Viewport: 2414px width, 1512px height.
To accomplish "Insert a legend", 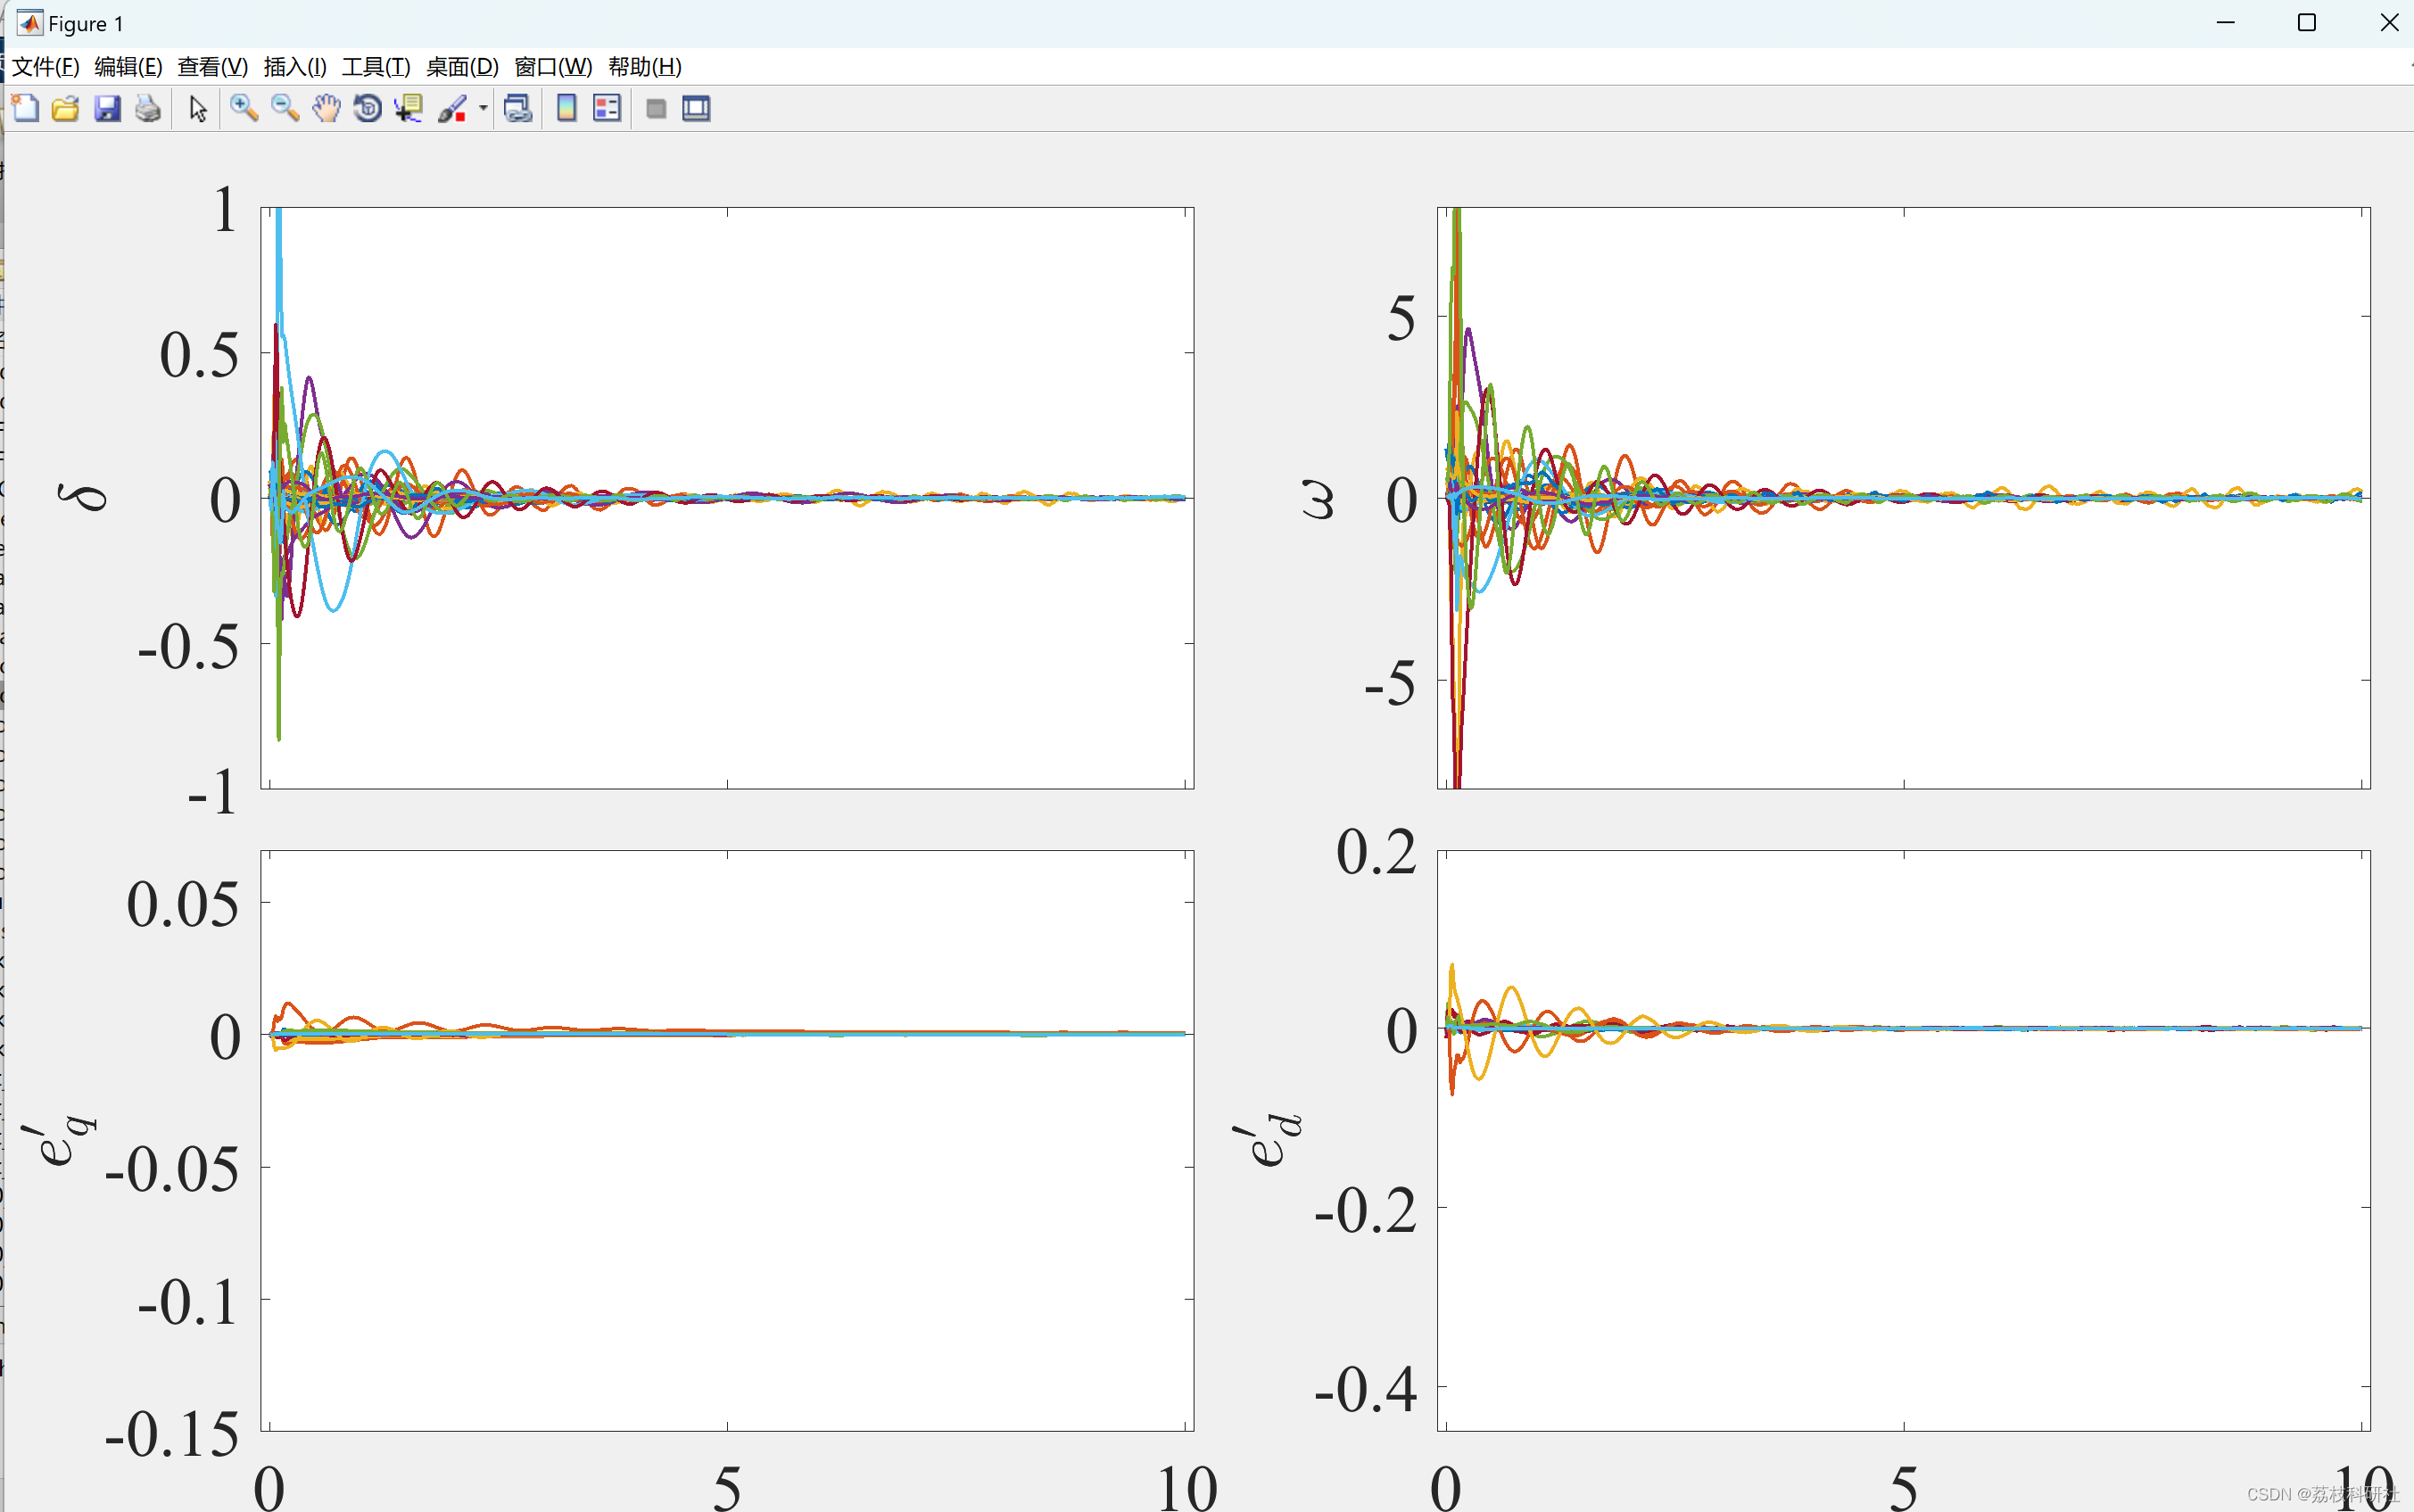I will [x=607, y=108].
